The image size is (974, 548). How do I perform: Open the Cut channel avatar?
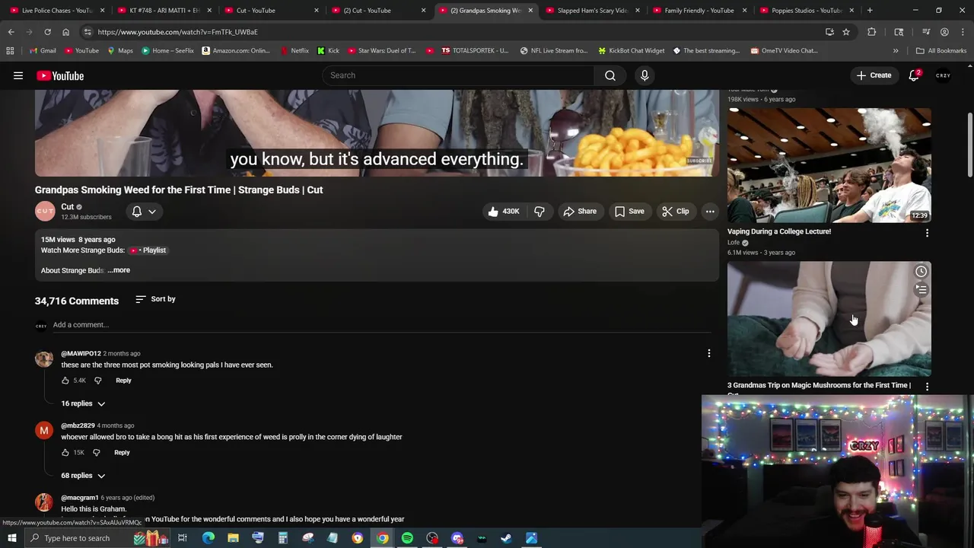[x=45, y=212]
